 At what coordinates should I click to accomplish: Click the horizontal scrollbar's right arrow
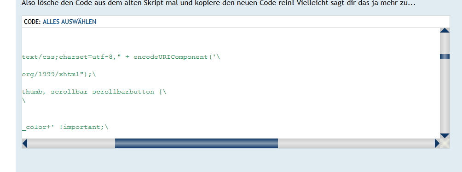tap(437, 143)
